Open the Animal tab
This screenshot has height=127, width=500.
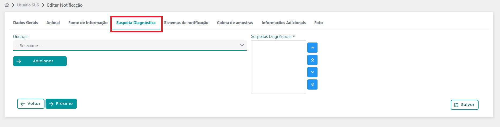pos(53,23)
